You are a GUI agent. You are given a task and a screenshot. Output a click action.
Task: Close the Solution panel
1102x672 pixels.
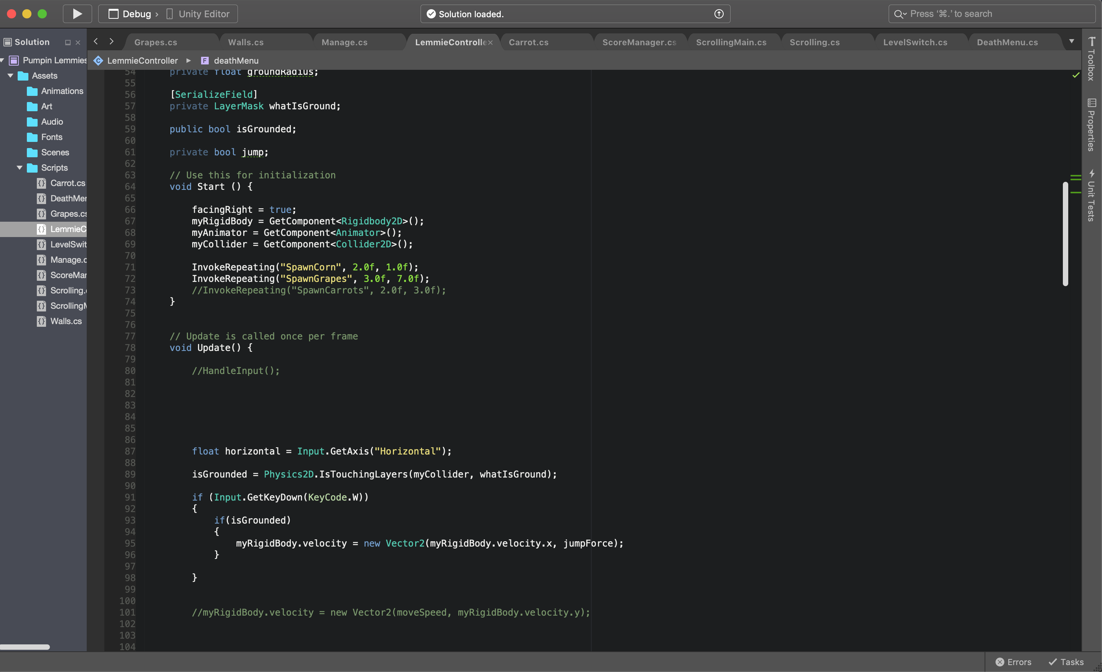pyautogui.click(x=78, y=43)
